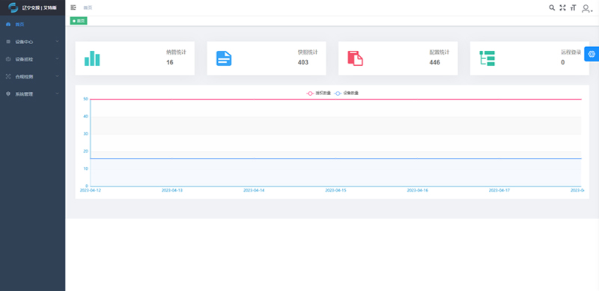The image size is (599, 291).
Task: Click the red copy files configuration icon
Action: [355, 58]
